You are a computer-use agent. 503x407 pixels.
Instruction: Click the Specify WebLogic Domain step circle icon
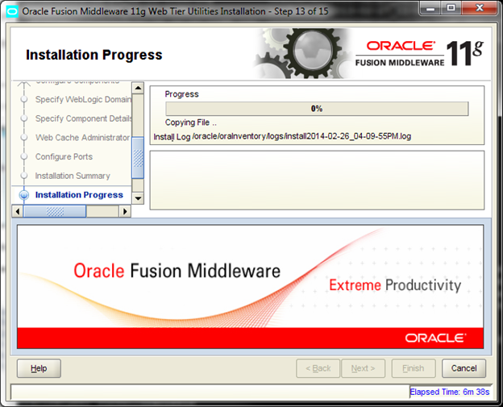[x=23, y=100]
